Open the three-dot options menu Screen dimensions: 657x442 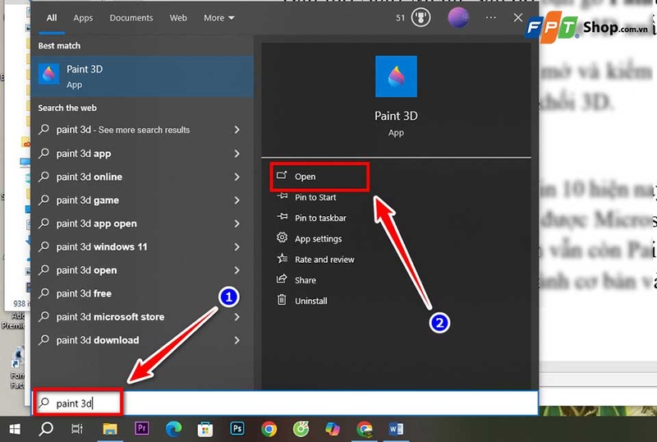point(490,17)
